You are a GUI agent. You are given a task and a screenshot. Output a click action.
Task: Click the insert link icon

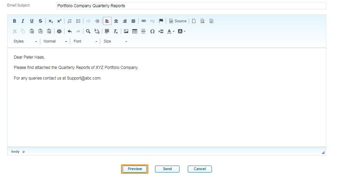pos(144,21)
